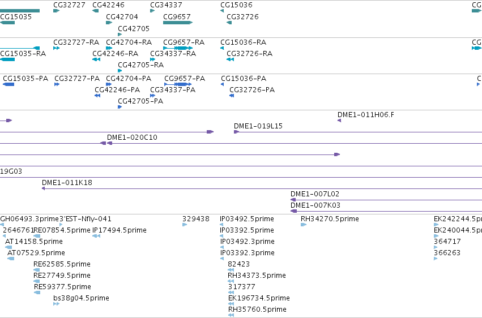Click the IP03492.3prime EST label
The image size is (482, 318).
248,241
